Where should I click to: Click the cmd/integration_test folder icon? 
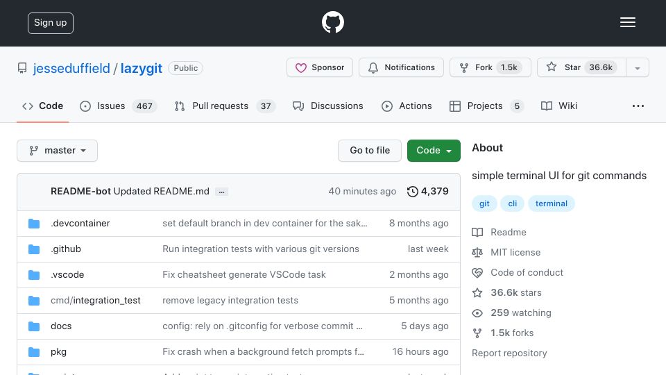(34, 301)
